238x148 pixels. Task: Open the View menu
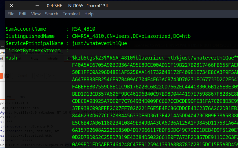[x=36, y=14]
